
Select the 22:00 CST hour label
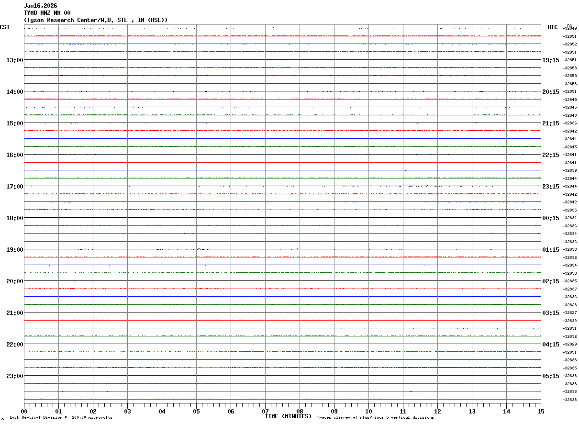point(14,345)
